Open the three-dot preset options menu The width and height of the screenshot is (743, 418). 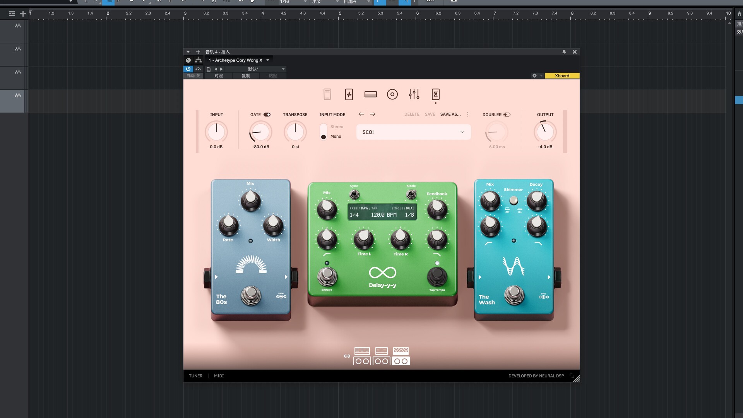click(x=468, y=114)
